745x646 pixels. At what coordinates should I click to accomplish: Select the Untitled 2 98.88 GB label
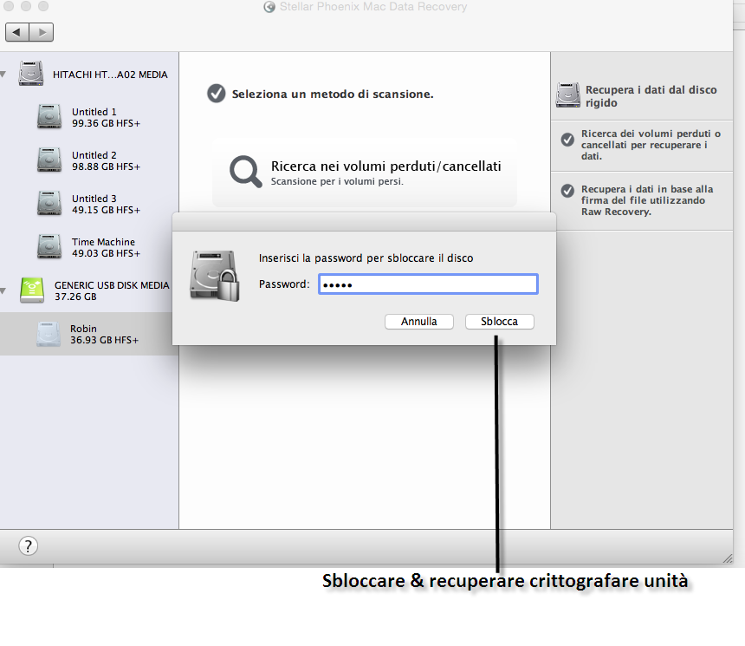(106, 160)
